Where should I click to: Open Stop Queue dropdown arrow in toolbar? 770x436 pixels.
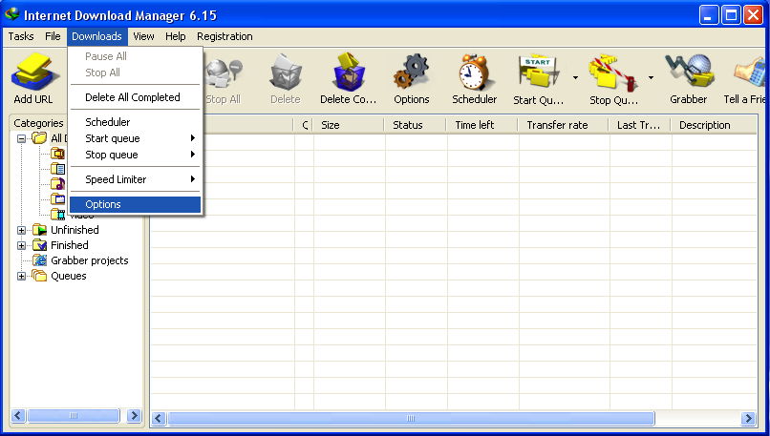(651, 77)
